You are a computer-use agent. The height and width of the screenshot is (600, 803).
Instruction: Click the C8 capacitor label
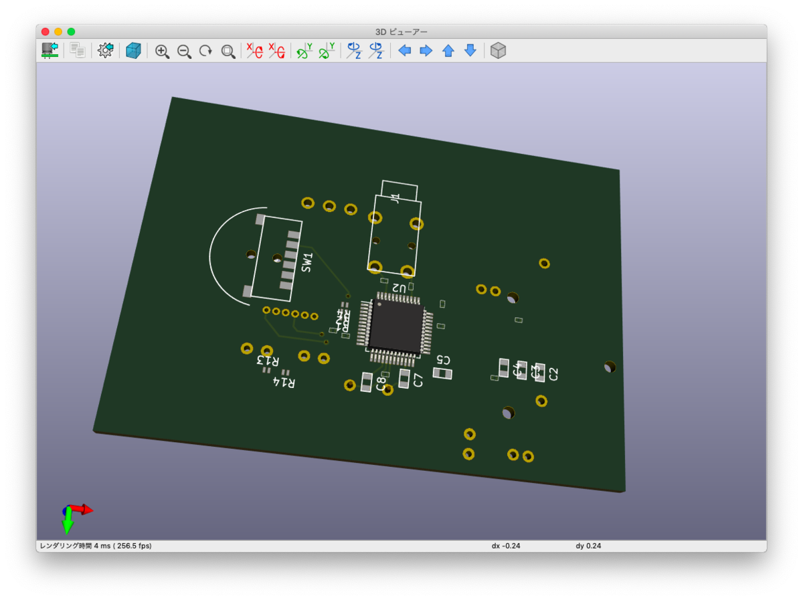coord(381,383)
